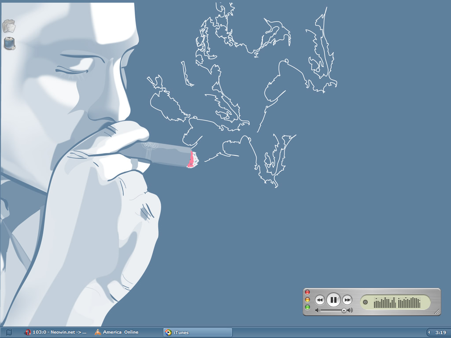Select the iTunes taskbar button
451x338 pixels.
click(x=198, y=332)
